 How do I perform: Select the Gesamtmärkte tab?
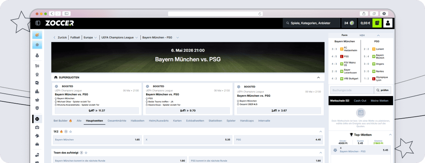[117, 121]
